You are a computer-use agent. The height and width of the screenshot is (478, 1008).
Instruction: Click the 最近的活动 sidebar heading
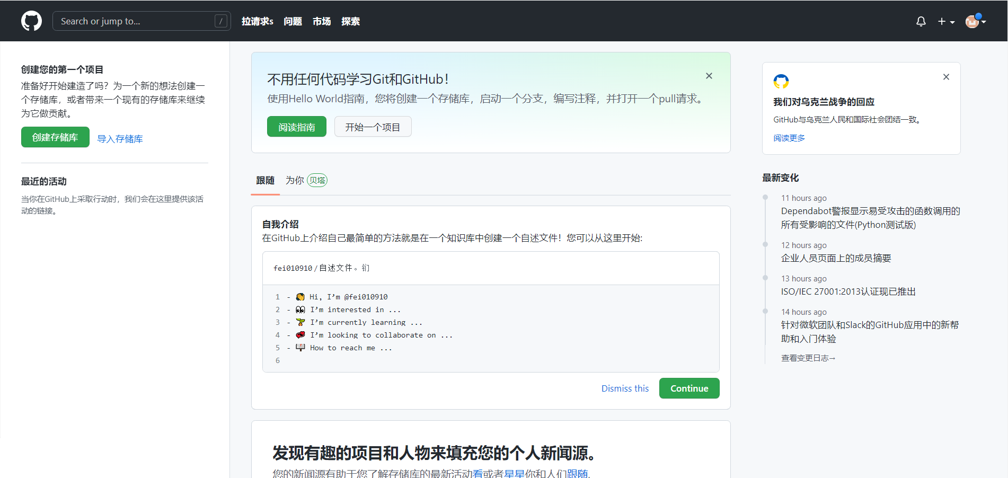click(44, 181)
